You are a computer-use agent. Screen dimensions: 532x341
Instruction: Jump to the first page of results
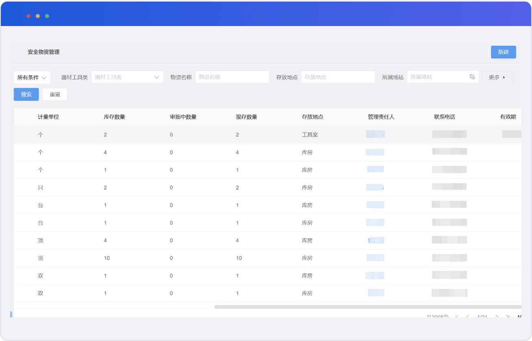(457, 316)
